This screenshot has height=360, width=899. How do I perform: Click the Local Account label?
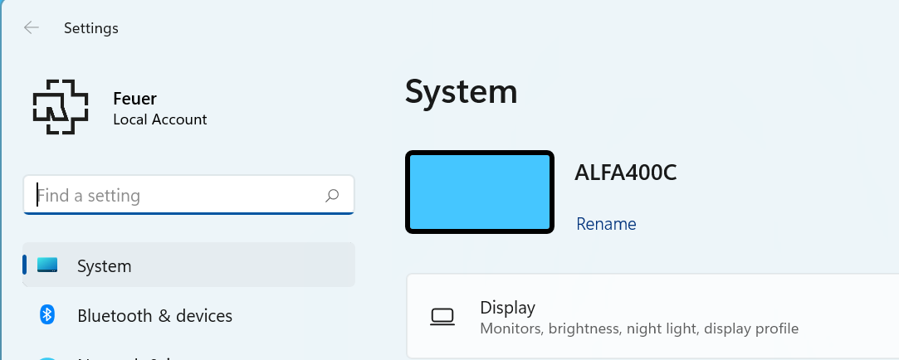(160, 119)
